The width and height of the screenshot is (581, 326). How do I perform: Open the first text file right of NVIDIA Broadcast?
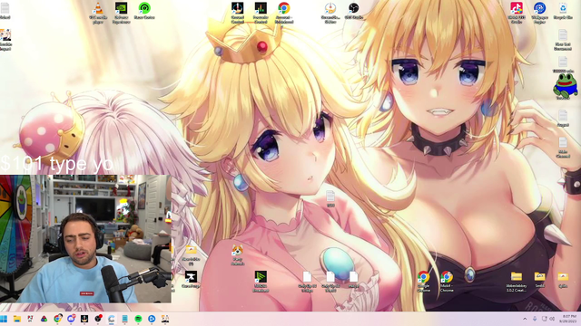(307, 281)
